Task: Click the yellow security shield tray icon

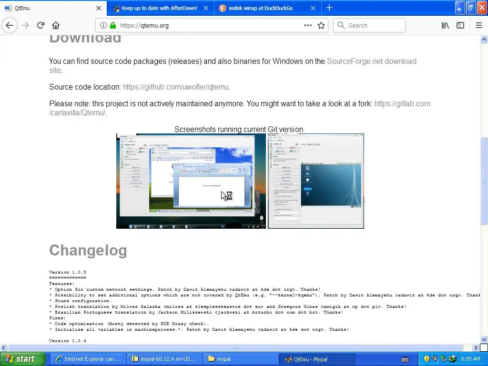Action: tap(427, 359)
